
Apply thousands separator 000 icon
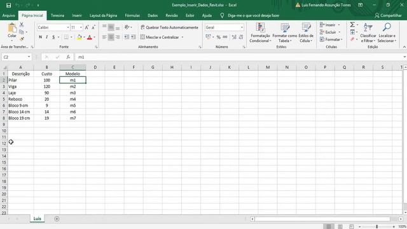225,37
